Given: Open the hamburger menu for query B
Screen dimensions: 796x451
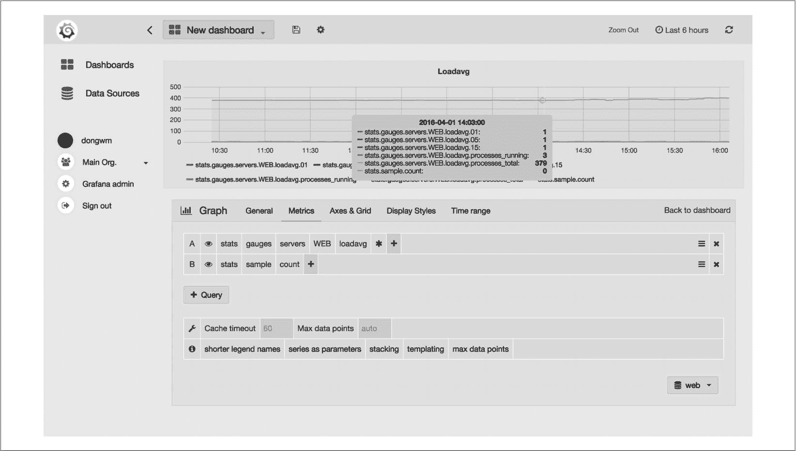Looking at the screenshot, I should (x=701, y=264).
